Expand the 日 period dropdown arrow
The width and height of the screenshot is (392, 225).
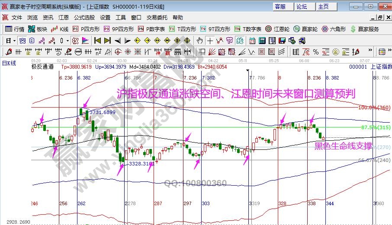[14, 41]
